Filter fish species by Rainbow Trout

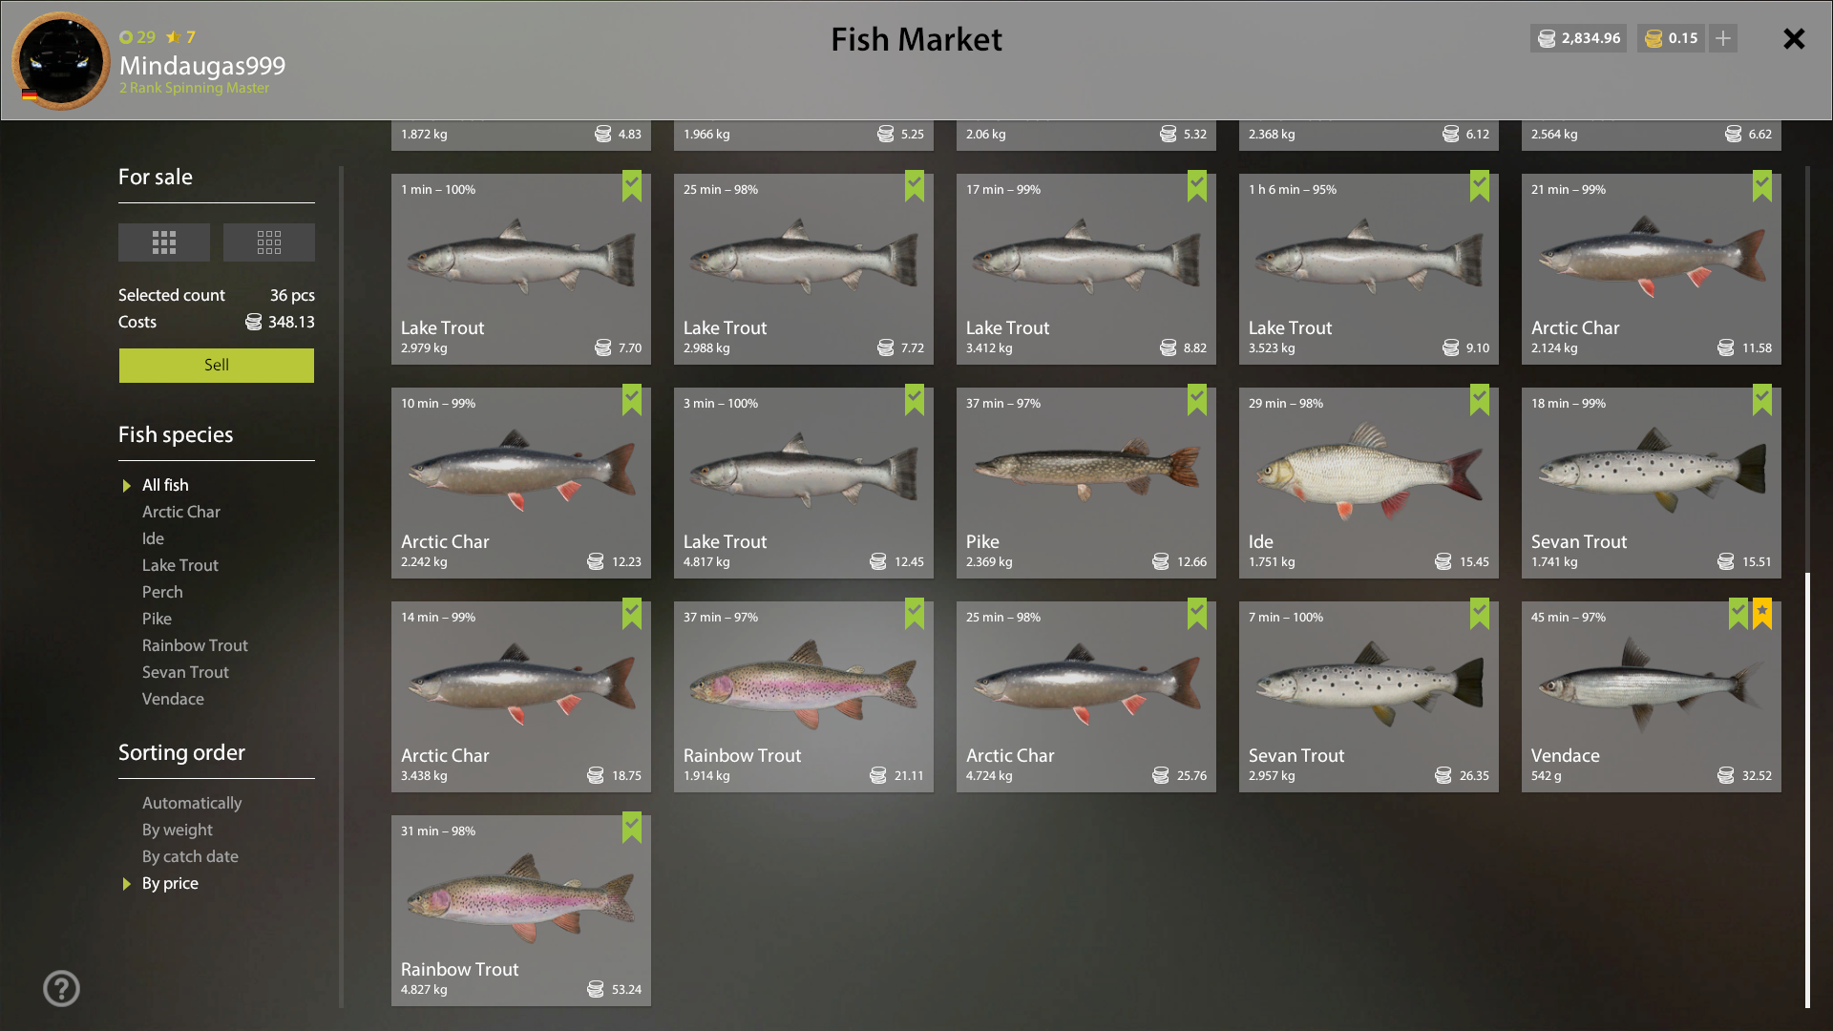pyautogui.click(x=195, y=645)
